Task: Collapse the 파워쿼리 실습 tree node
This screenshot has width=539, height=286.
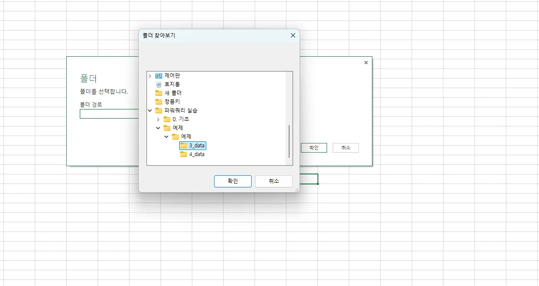Action: pyautogui.click(x=150, y=110)
